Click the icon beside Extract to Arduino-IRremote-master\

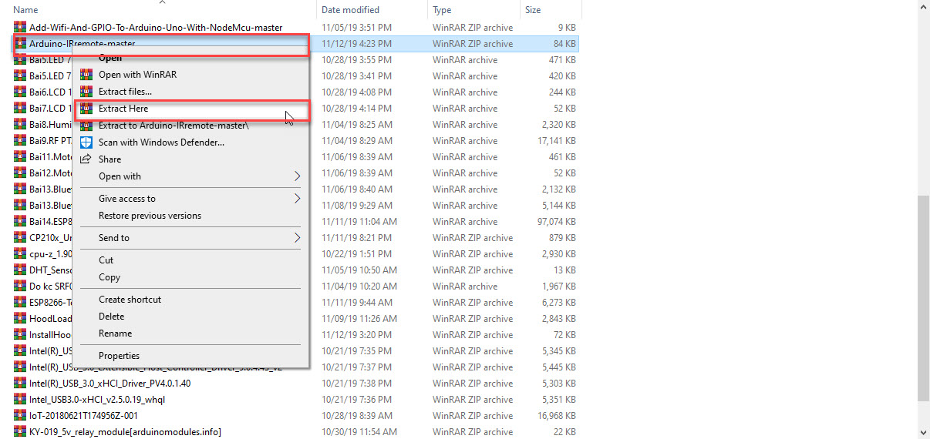point(86,126)
